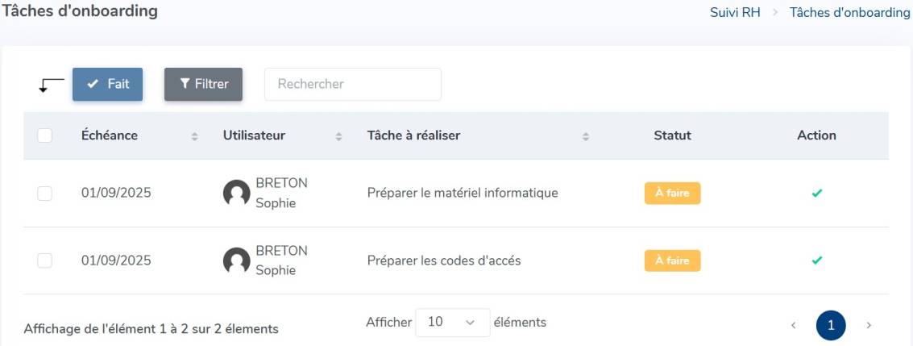Sort by Utilisateur column arrows
Image resolution: width=913 pixels, height=346 pixels.
[x=338, y=136]
